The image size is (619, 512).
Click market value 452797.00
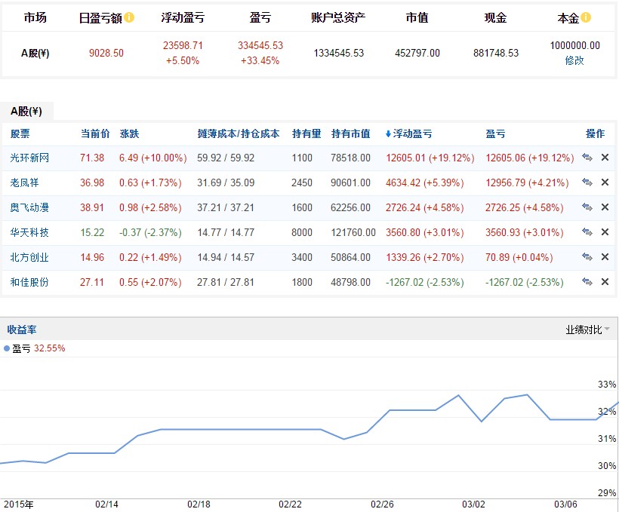point(417,53)
